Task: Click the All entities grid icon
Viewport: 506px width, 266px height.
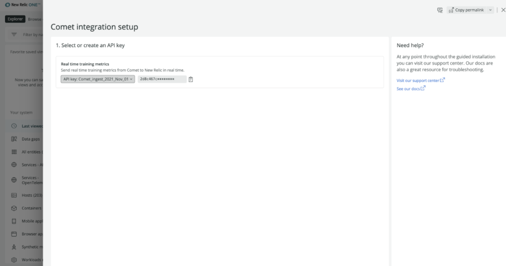Action: coord(13,151)
